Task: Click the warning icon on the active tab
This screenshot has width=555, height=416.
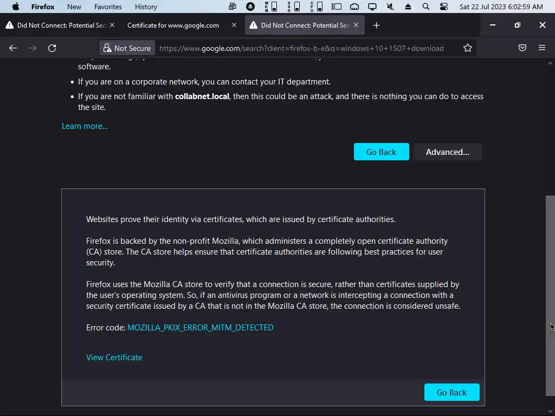Action: [x=254, y=25]
